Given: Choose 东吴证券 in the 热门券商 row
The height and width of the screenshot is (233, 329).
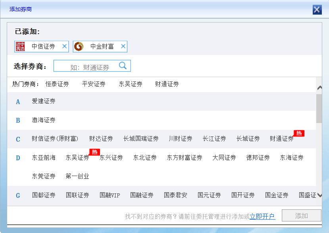Looking at the screenshot, I should [x=131, y=84].
